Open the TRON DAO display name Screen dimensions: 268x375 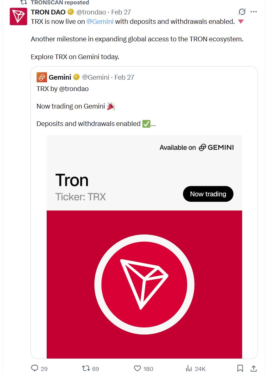pyautogui.click(x=48, y=12)
